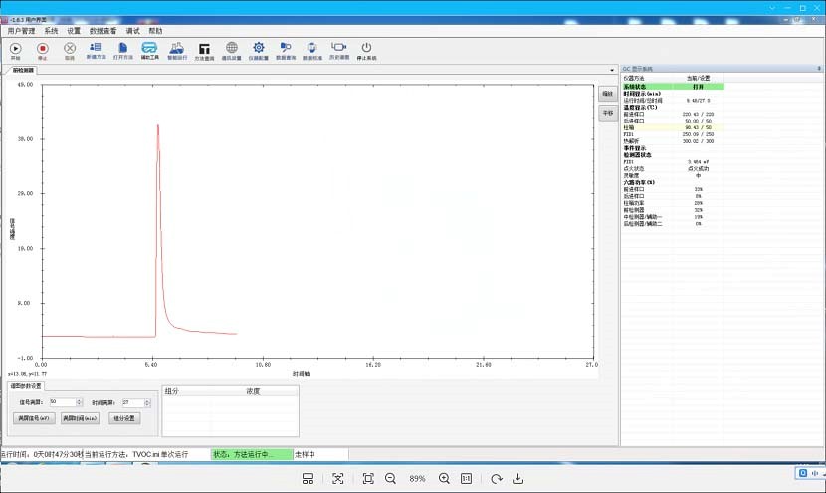Screen dimensions: 826x493
Task: Click the 开始 start run icon
Action: click(15, 48)
